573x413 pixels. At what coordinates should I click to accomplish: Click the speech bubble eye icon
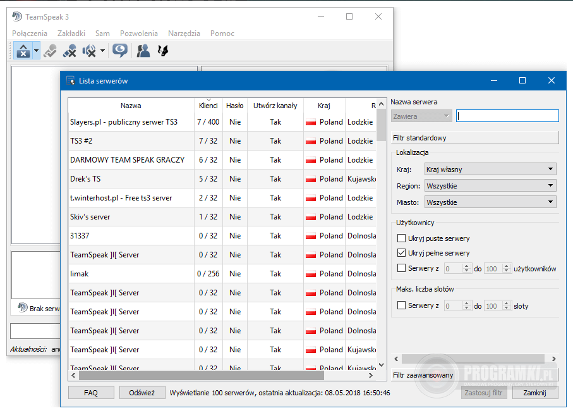coord(120,51)
